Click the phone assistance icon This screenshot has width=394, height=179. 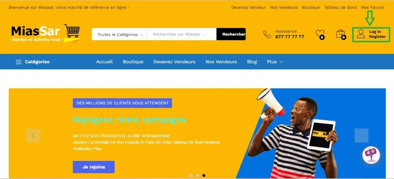click(x=267, y=34)
